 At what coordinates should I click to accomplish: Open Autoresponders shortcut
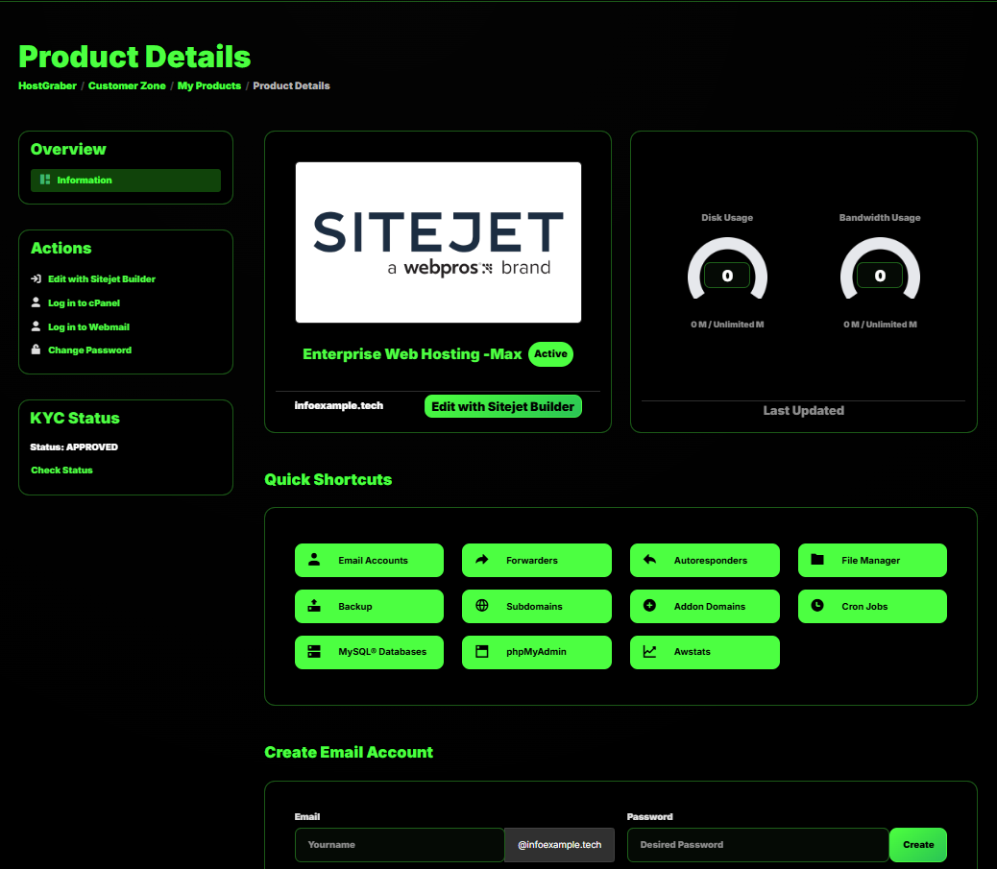[x=704, y=560]
